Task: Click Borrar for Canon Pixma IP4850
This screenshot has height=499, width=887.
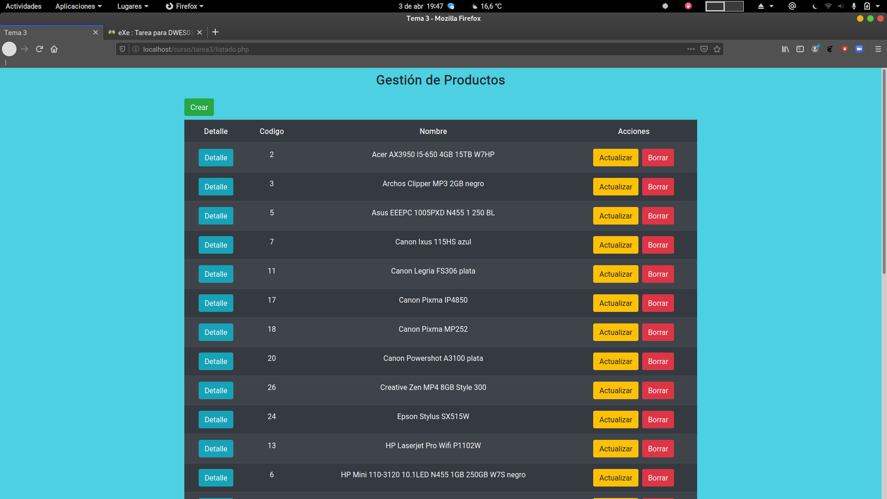Action: pyautogui.click(x=658, y=303)
